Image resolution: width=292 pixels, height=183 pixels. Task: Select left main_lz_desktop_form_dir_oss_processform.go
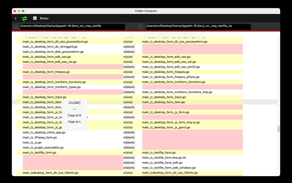click(55, 42)
